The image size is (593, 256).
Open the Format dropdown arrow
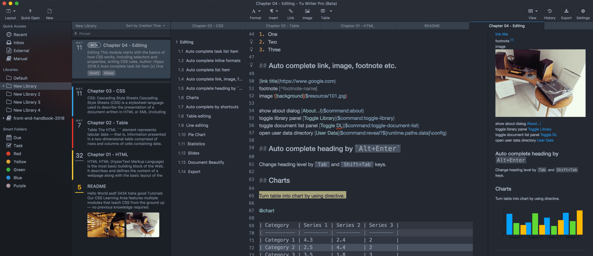[259, 11]
